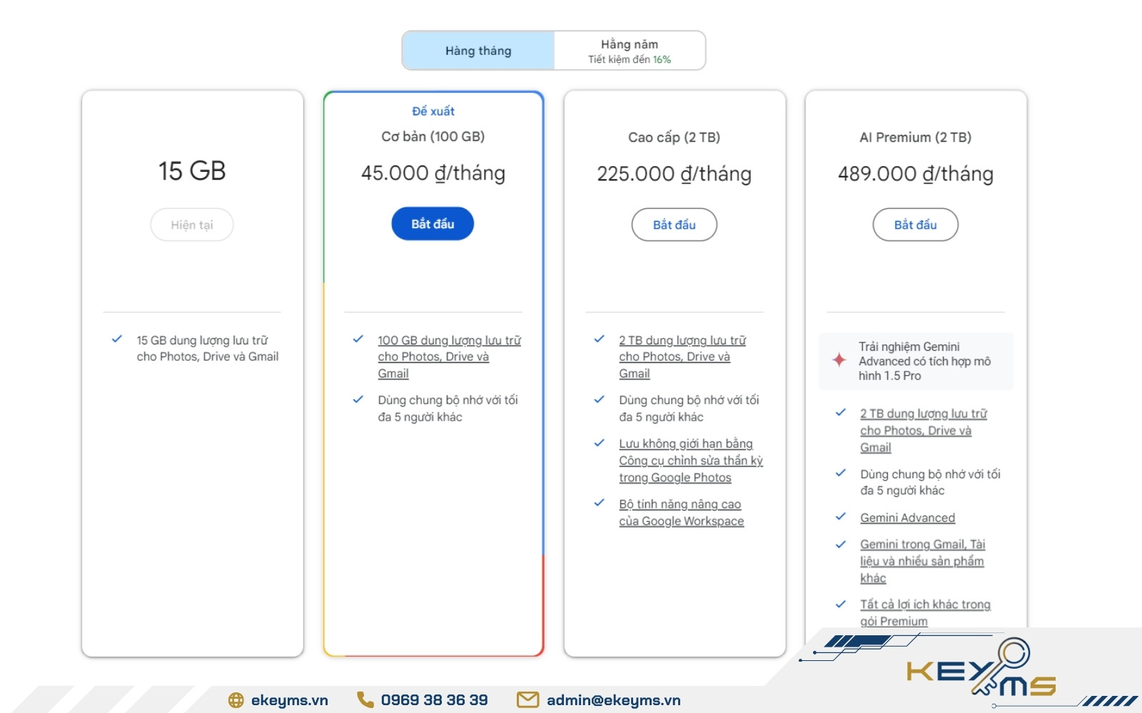Switch to the Hằng năm billing tab
This screenshot has height=713, width=1142.
pos(630,51)
